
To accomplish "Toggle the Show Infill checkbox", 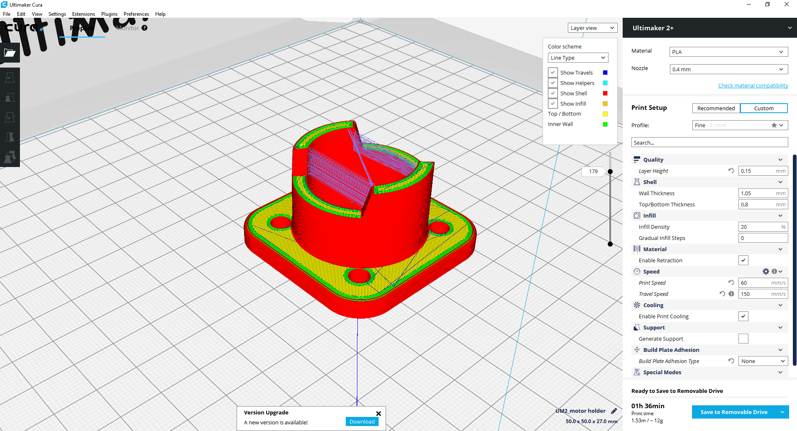I will [553, 104].
